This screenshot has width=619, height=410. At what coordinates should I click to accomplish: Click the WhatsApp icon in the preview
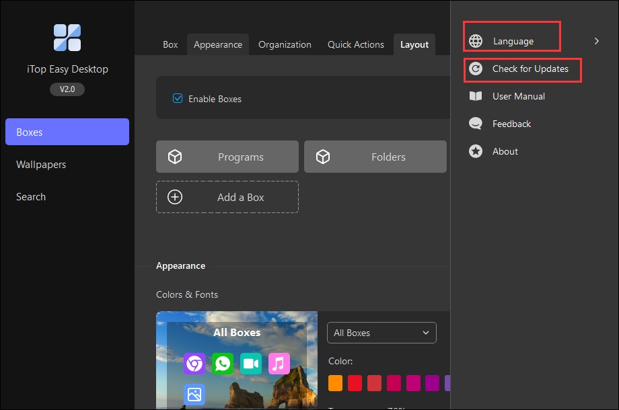point(223,364)
